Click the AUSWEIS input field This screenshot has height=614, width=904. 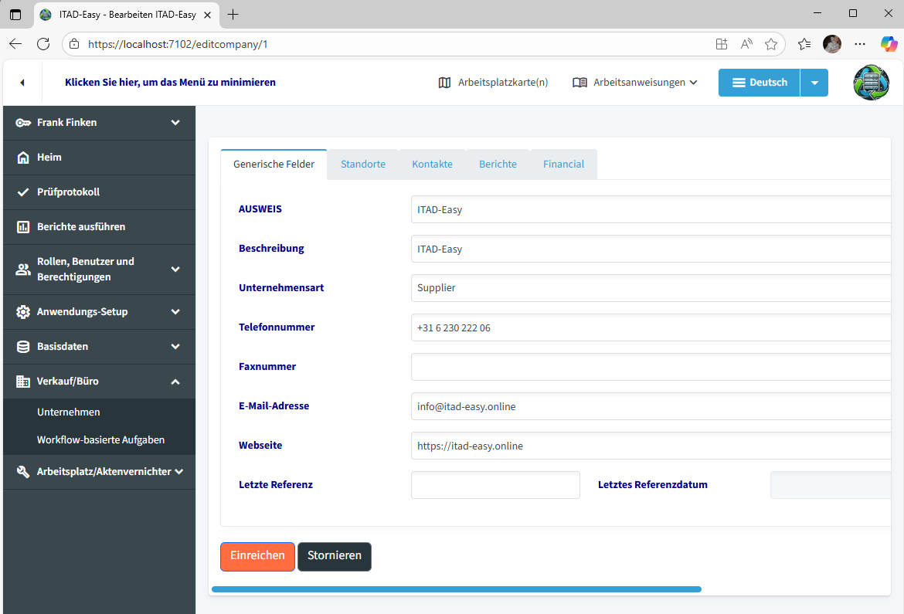click(651, 209)
